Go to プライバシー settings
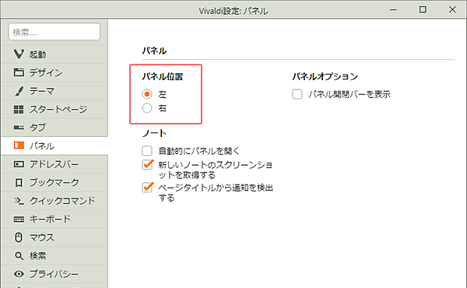The height and width of the screenshot is (288, 467). (x=54, y=274)
